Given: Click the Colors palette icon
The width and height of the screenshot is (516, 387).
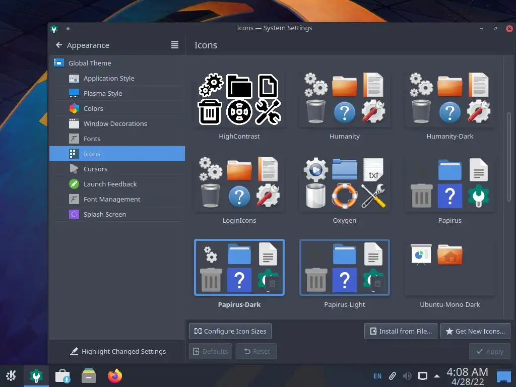Looking at the screenshot, I should [x=74, y=108].
